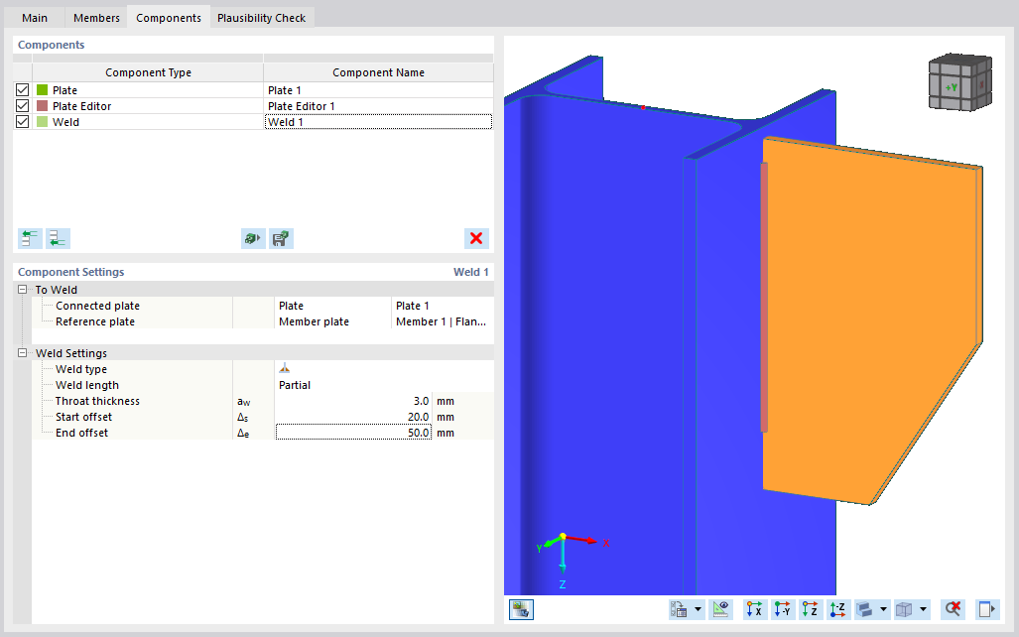Disable the Weld 1 component checkbox
1019x637 pixels.
[22, 121]
